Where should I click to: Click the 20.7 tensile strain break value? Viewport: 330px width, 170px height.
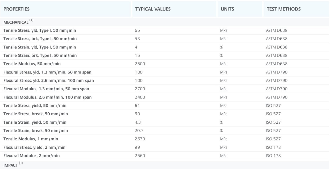[x=139, y=131]
